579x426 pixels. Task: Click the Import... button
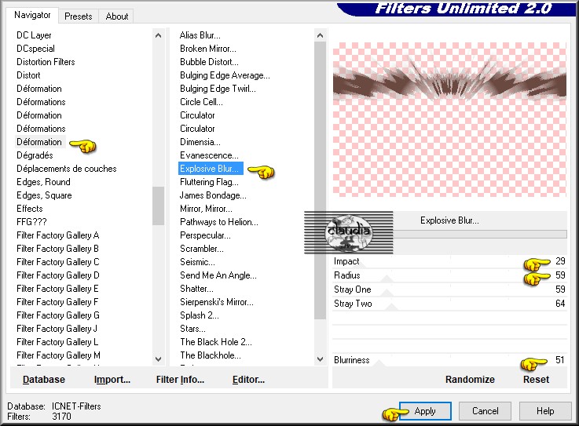pyautogui.click(x=112, y=380)
